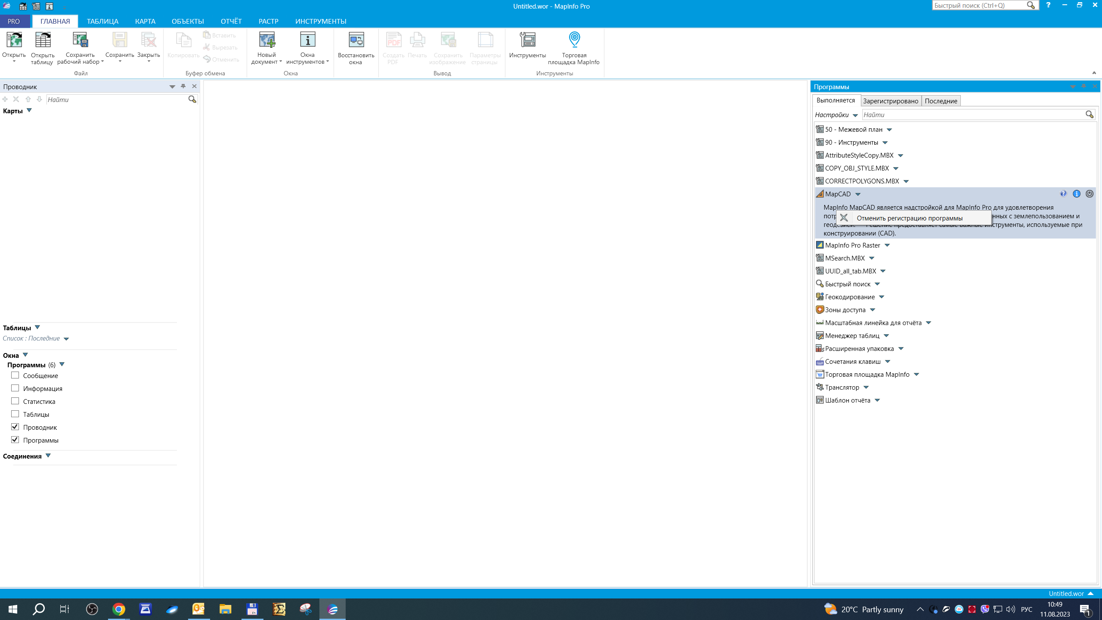The height and width of the screenshot is (620, 1102).
Task: Expand the Геокодирование program dropdown arrow
Action: [882, 297]
